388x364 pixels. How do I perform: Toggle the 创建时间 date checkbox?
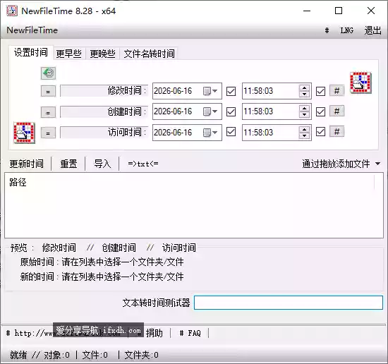(231, 111)
